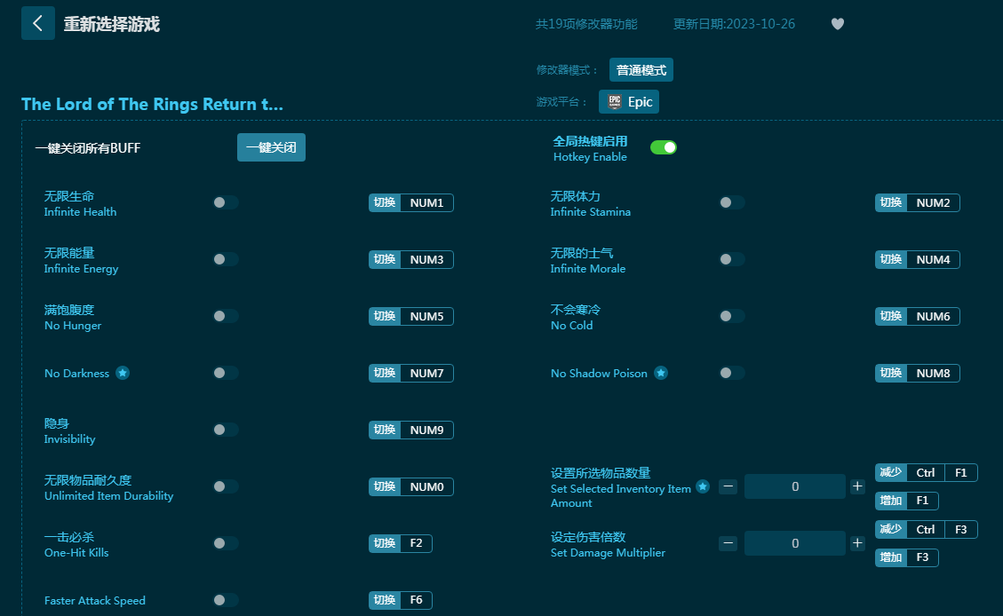The height and width of the screenshot is (616, 1003).
Task: Toggle Invisibility switch
Action: tap(226, 430)
